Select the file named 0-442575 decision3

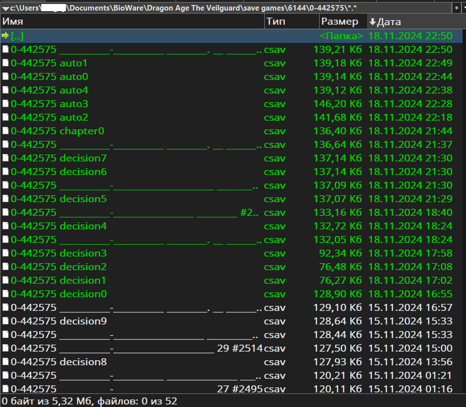pos(58,253)
